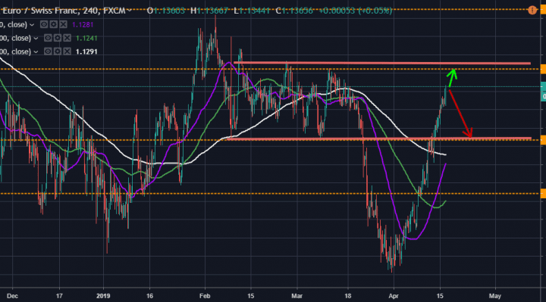Open settings for white 1.1291 indicator
Image resolution: width=546 pixels, height=302 pixels.
coord(58,51)
